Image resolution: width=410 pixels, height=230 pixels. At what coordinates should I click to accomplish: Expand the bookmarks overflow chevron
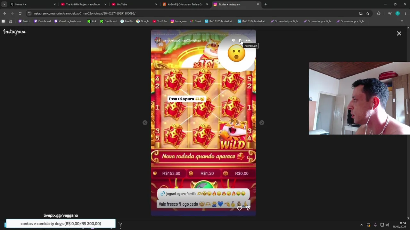point(402,21)
